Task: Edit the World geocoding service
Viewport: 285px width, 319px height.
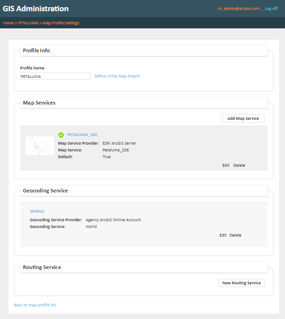Action: tap(223, 235)
